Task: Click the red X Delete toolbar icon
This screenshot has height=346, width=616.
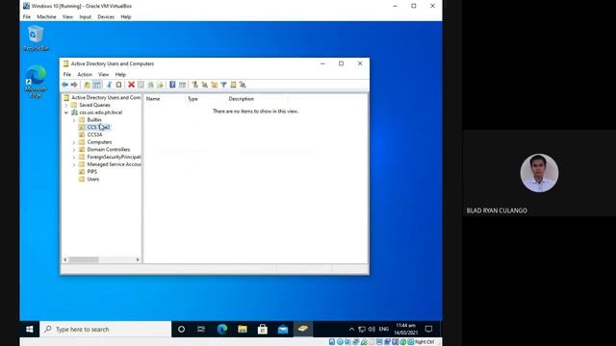Action: click(x=131, y=85)
